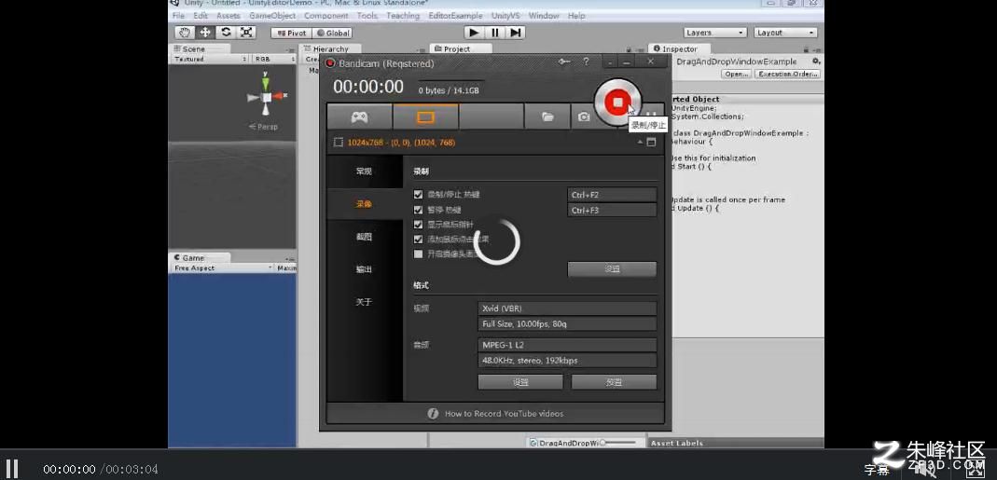Click the red X axis of scene gizmo

[280, 96]
